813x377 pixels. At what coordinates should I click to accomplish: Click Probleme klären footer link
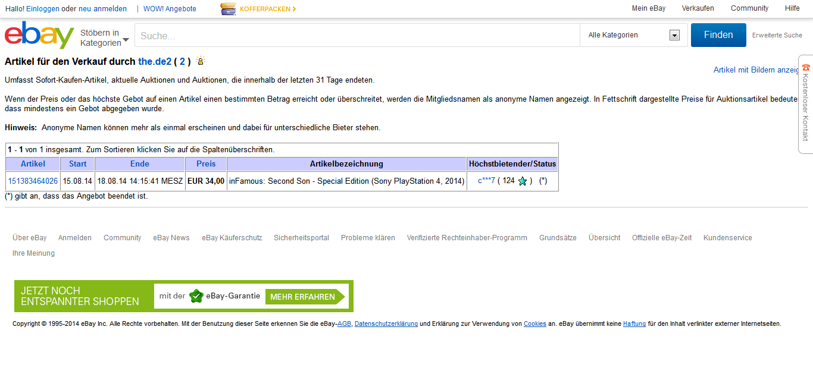point(368,238)
